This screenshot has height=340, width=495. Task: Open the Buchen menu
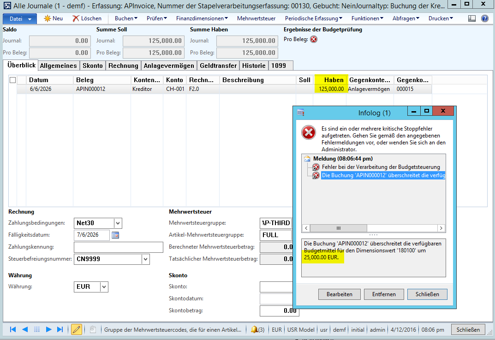click(126, 18)
